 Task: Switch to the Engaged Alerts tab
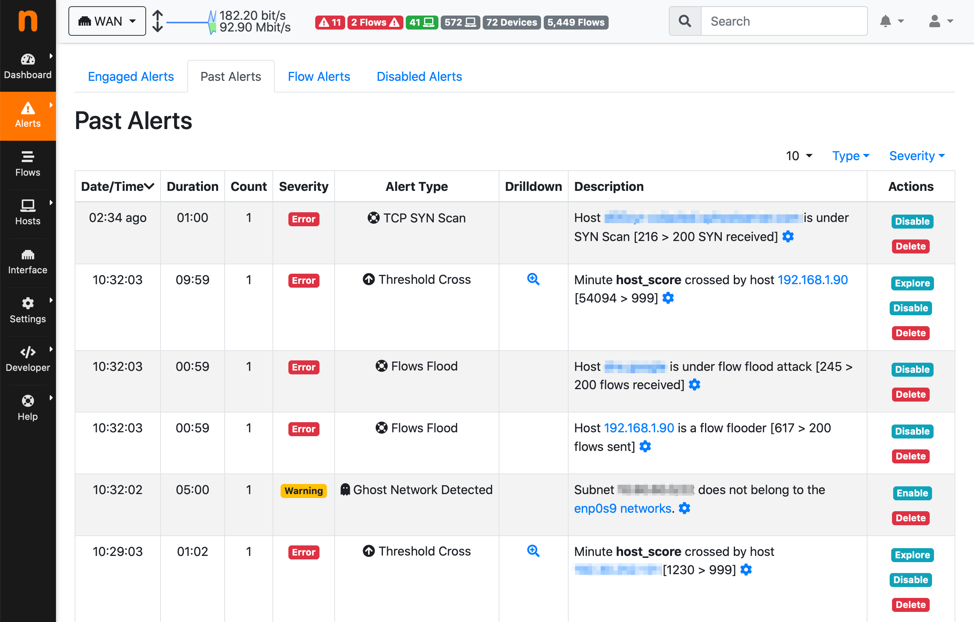pyautogui.click(x=131, y=77)
